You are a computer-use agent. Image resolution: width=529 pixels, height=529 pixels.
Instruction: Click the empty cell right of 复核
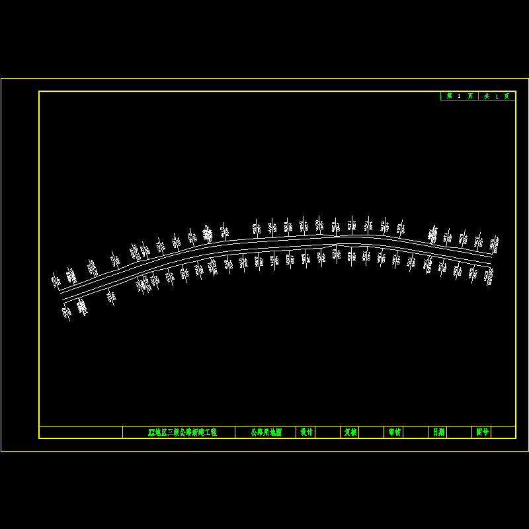coord(372,432)
